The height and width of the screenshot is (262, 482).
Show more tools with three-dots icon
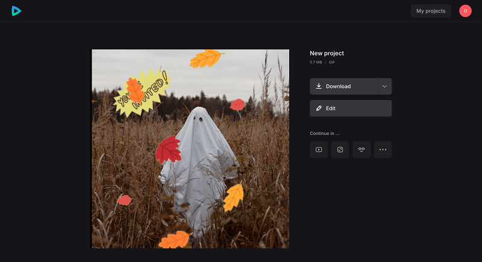[x=383, y=149]
